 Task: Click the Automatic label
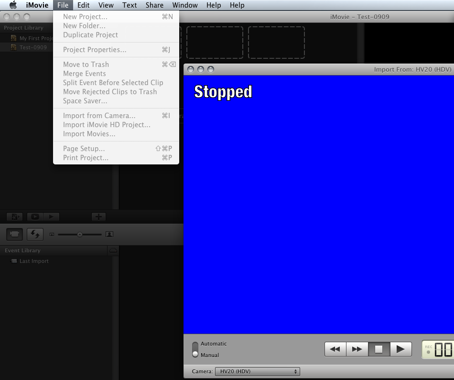pos(214,344)
